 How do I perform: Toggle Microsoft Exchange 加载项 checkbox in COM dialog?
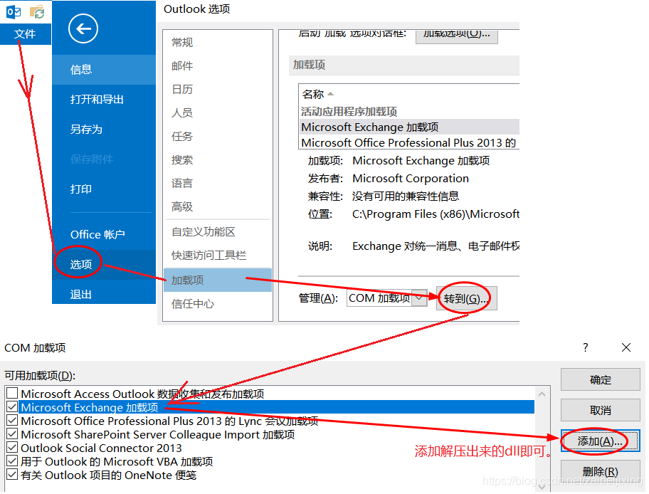click(x=12, y=406)
